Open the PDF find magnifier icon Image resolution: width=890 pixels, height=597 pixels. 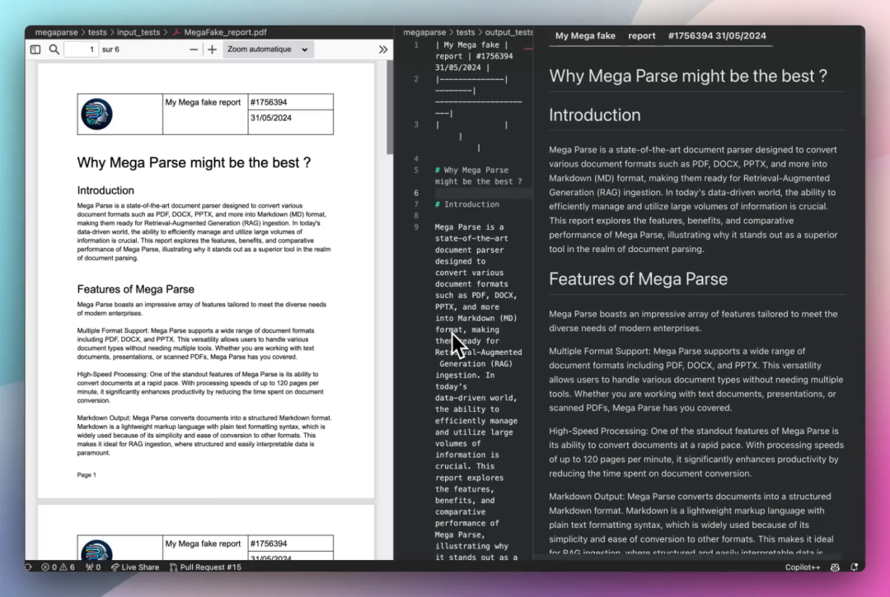coord(54,49)
